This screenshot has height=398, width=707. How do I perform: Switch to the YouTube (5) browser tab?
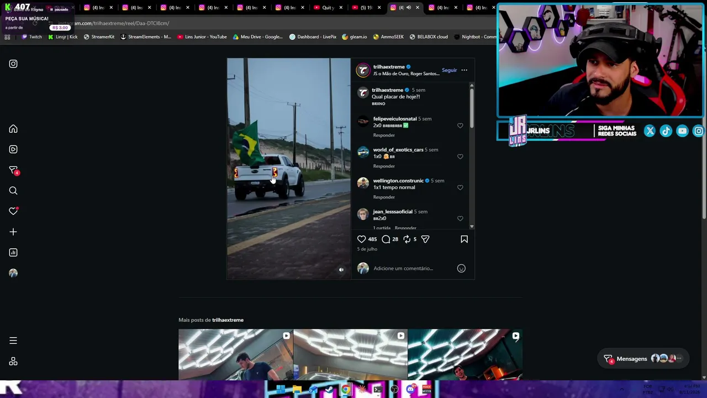point(367,8)
